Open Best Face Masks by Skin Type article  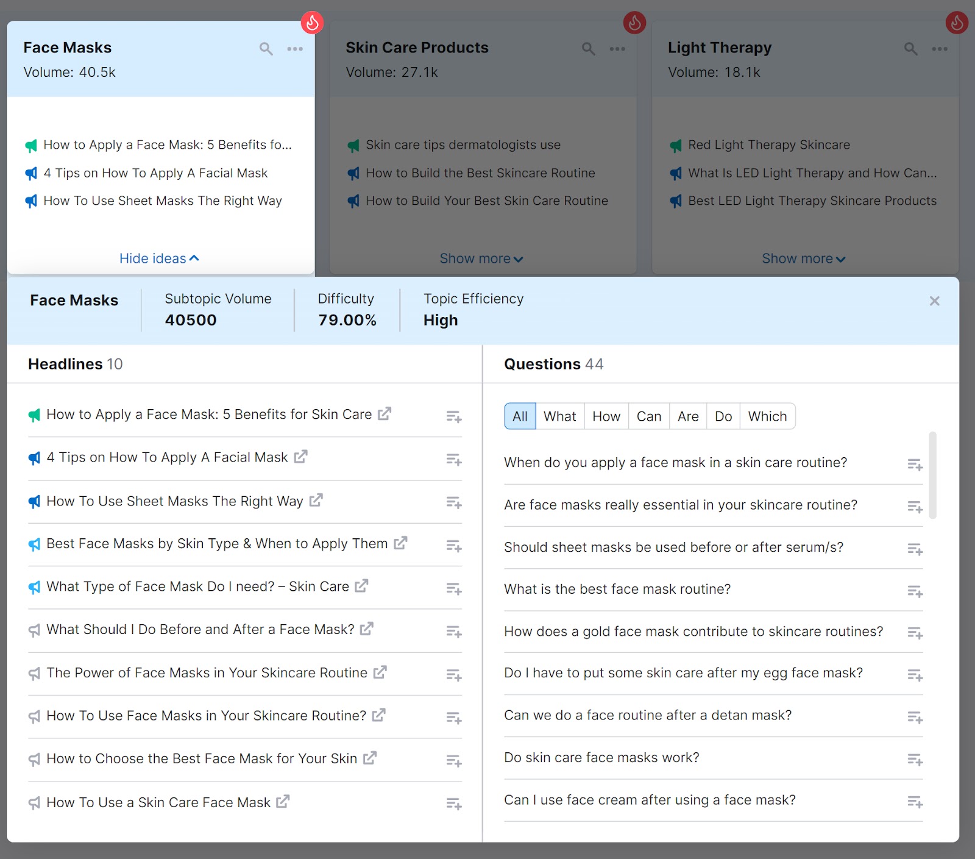click(216, 543)
